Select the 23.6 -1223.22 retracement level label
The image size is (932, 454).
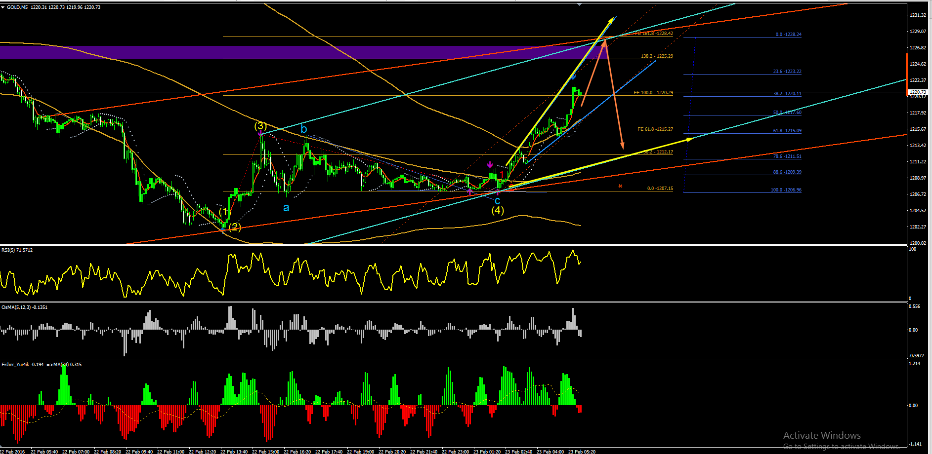pyautogui.click(x=787, y=72)
